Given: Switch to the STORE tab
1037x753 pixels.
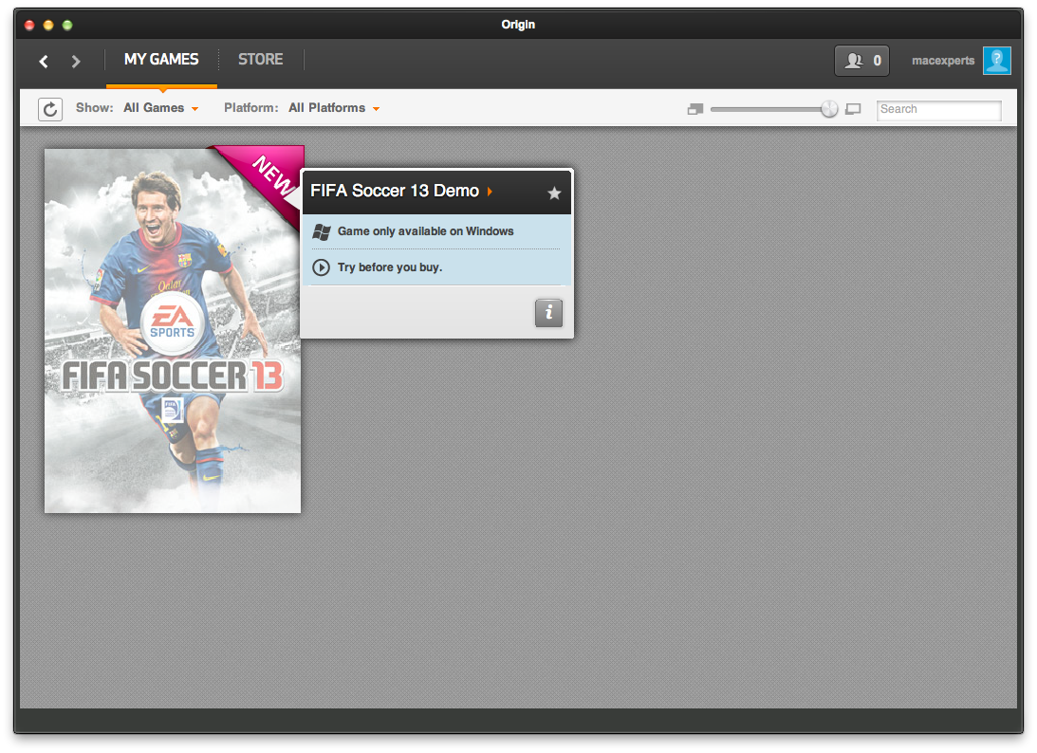Looking at the screenshot, I should click(261, 60).
